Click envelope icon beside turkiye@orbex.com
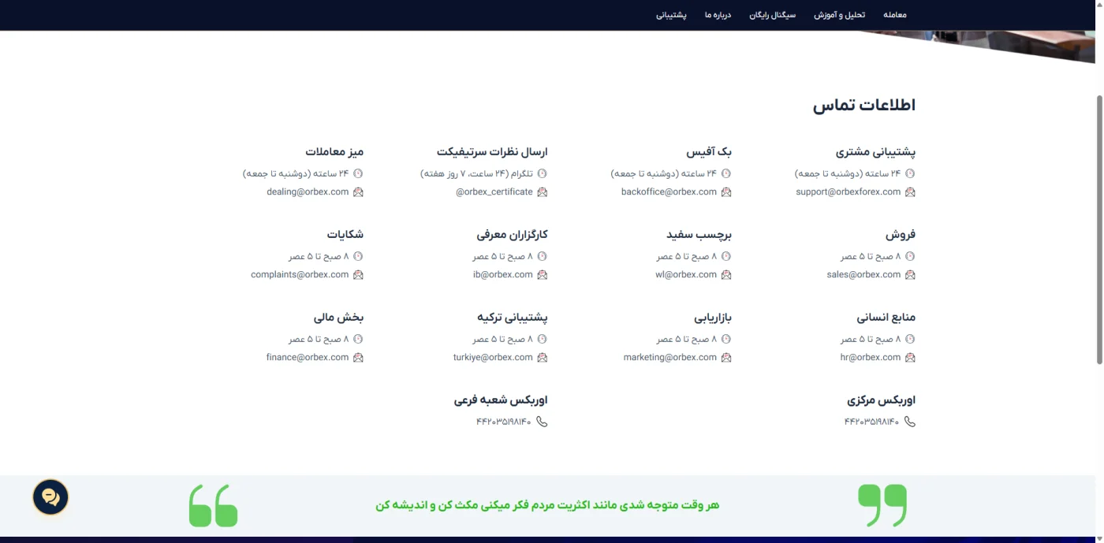 542,358
